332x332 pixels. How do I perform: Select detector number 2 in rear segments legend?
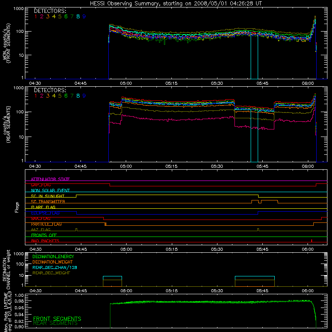[42, 96]
